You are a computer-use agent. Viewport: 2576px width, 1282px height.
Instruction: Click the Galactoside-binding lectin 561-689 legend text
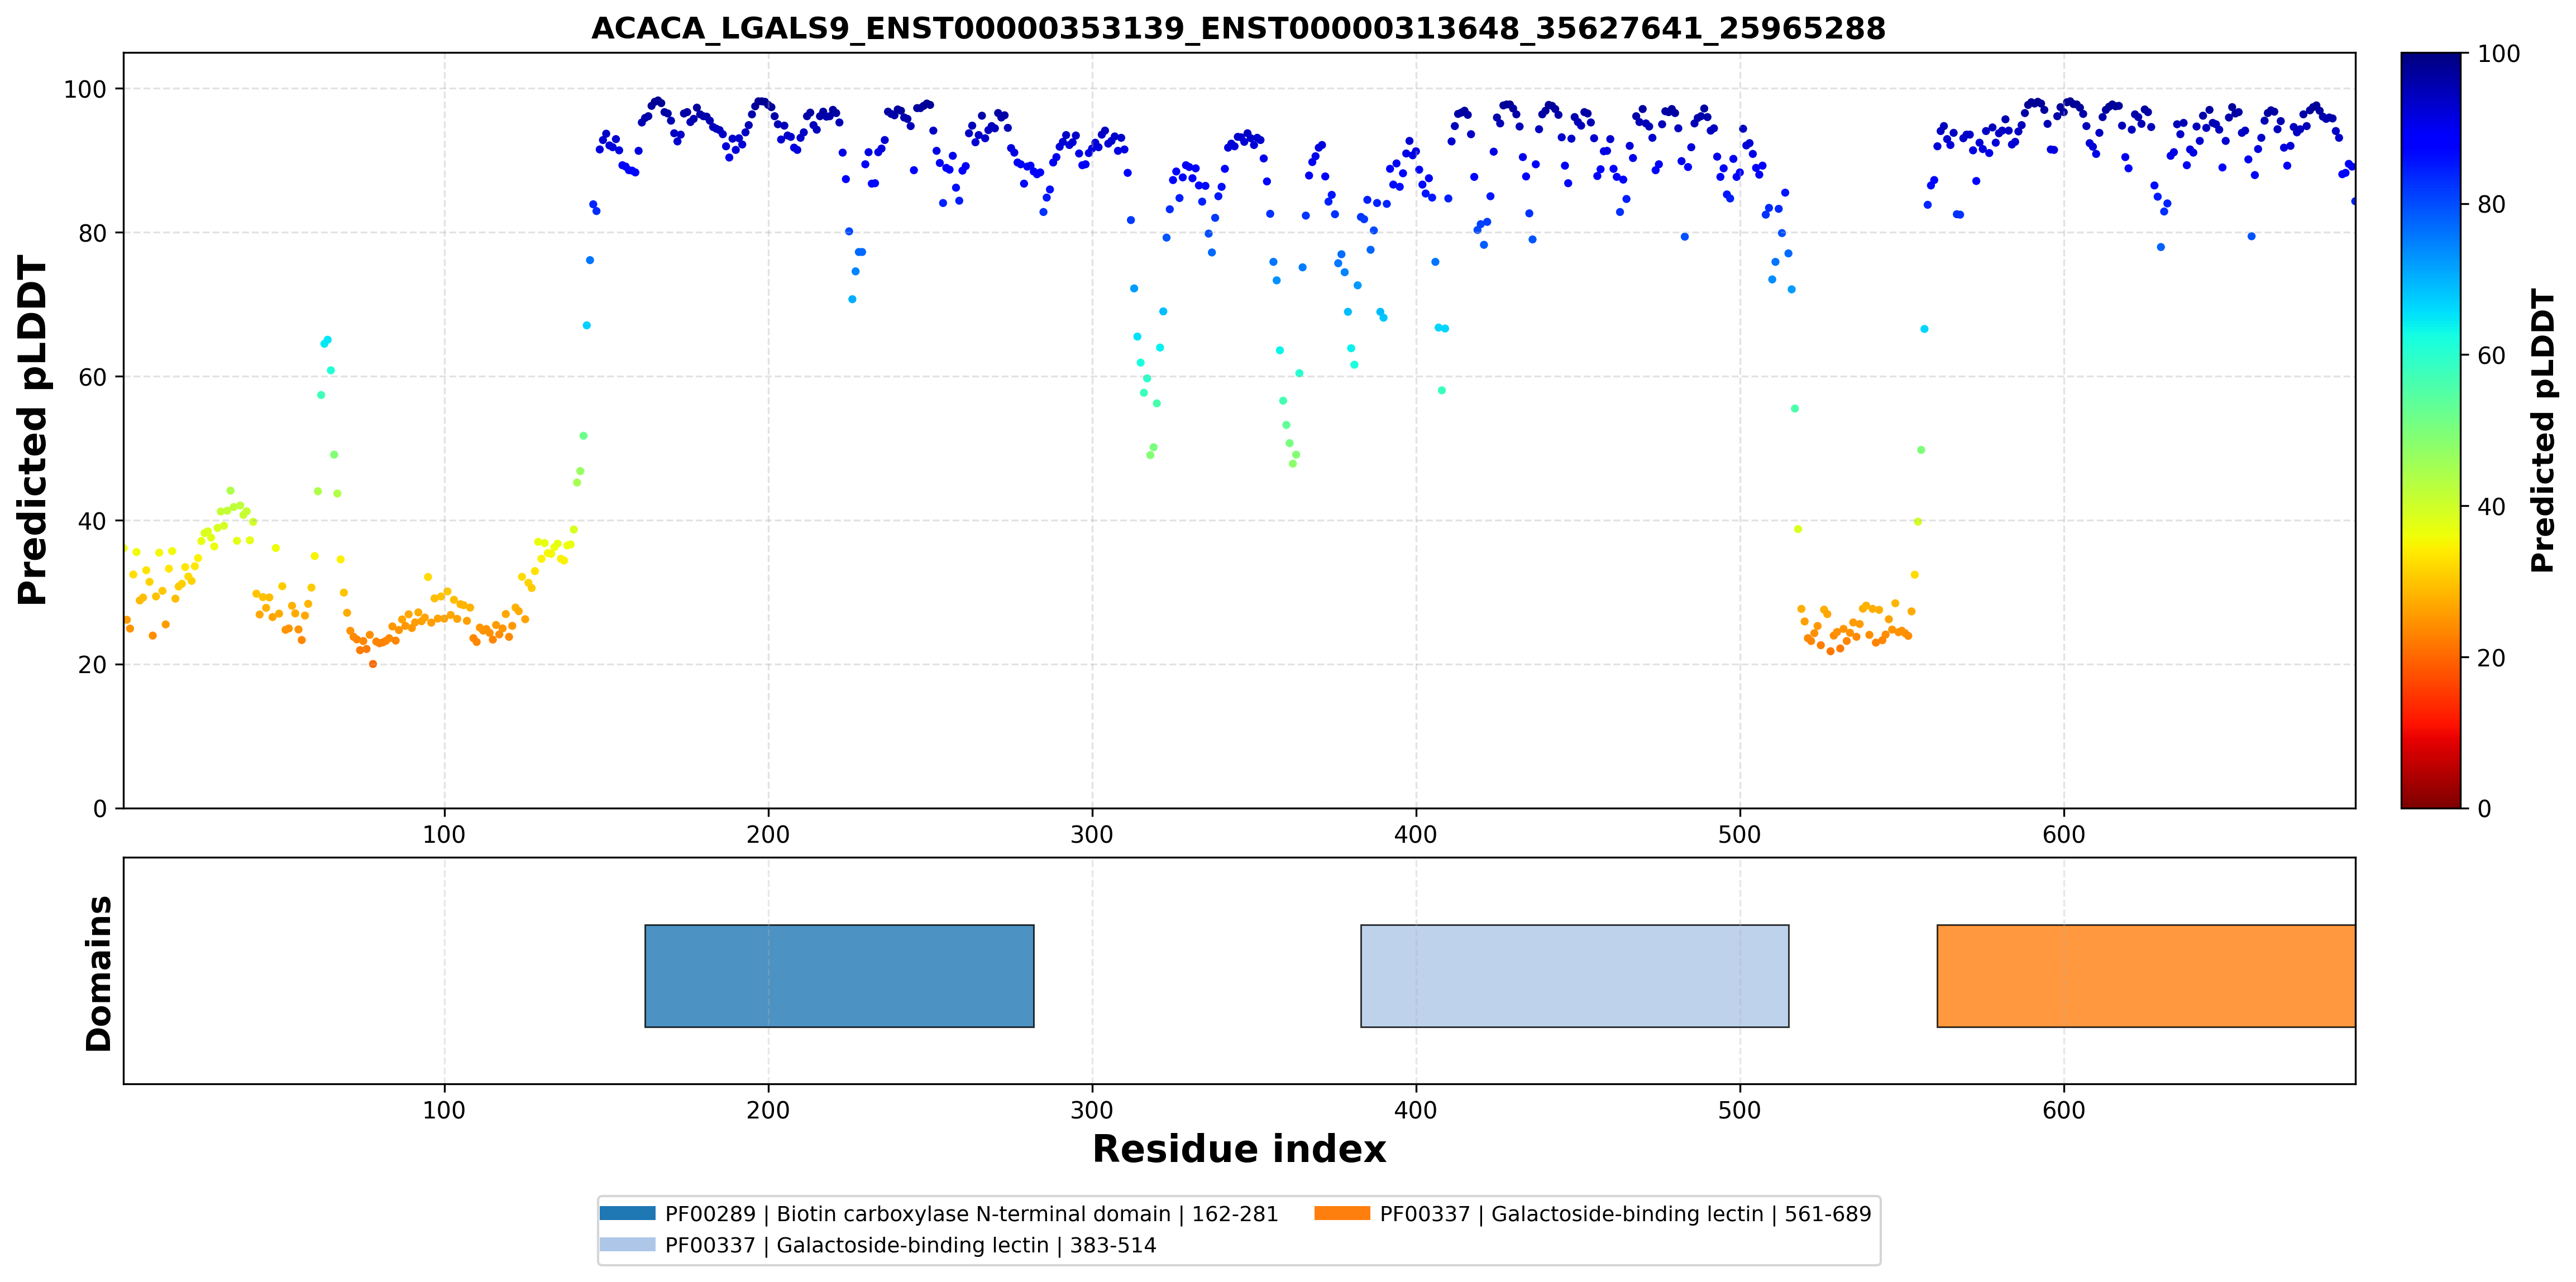point(1625,1214)
